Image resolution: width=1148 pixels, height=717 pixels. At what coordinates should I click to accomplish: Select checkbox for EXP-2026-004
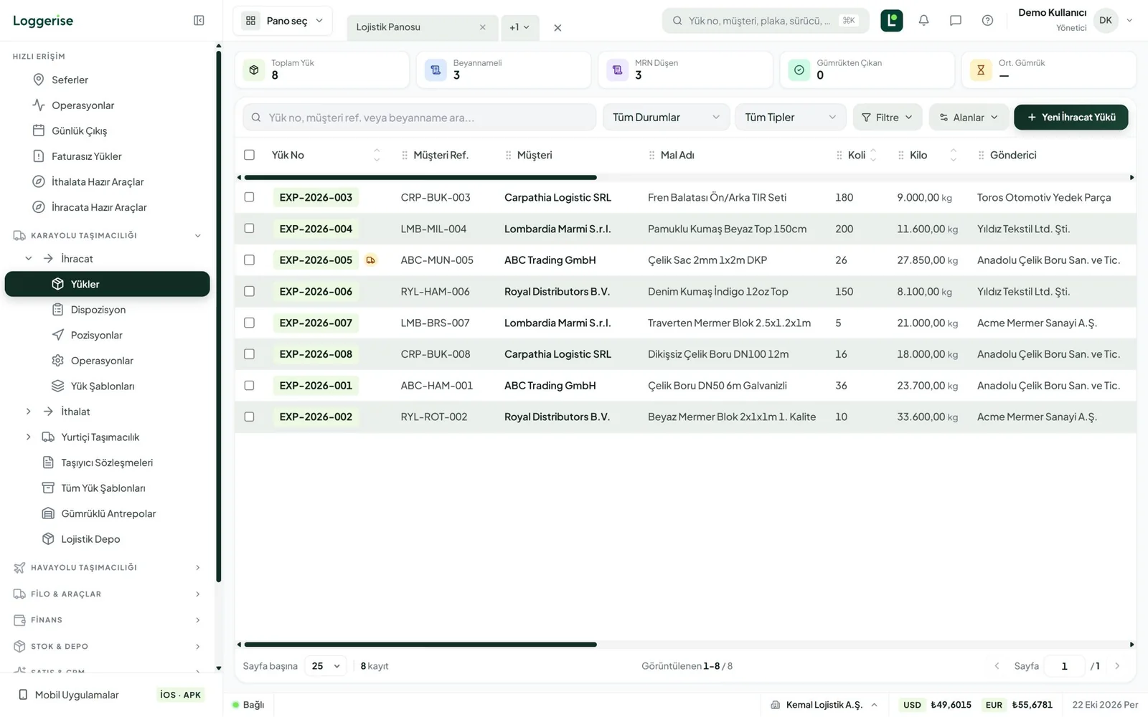coord(249,229)
